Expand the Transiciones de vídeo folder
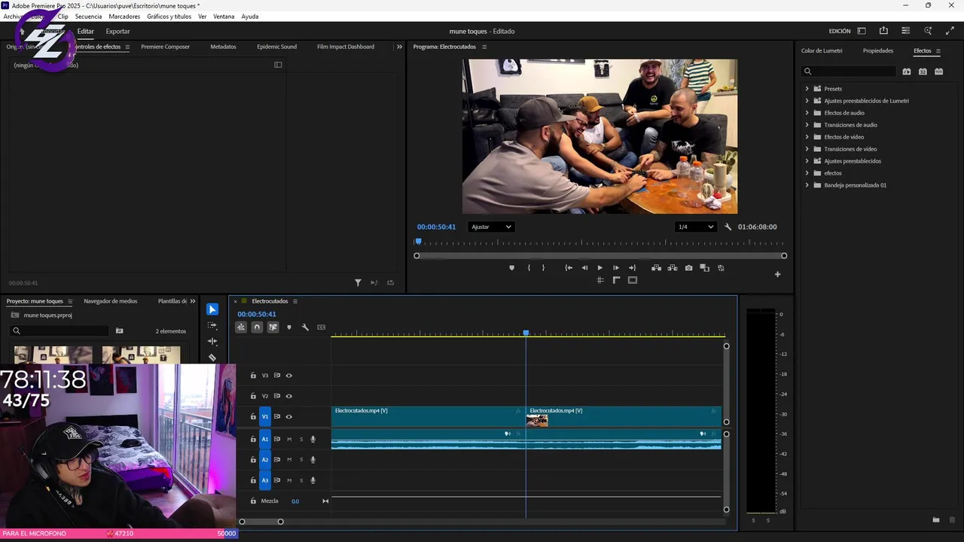Screen dimensions: 964x542 (x=807, y=149)
